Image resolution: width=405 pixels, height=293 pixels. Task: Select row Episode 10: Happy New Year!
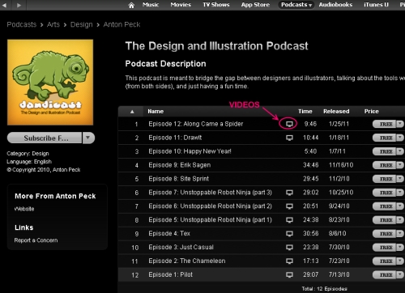[x=262, y=151]
